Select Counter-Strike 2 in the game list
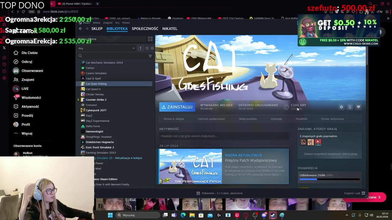Image resolution: width=392 pixels, height=220 pixels. point(96,100)
